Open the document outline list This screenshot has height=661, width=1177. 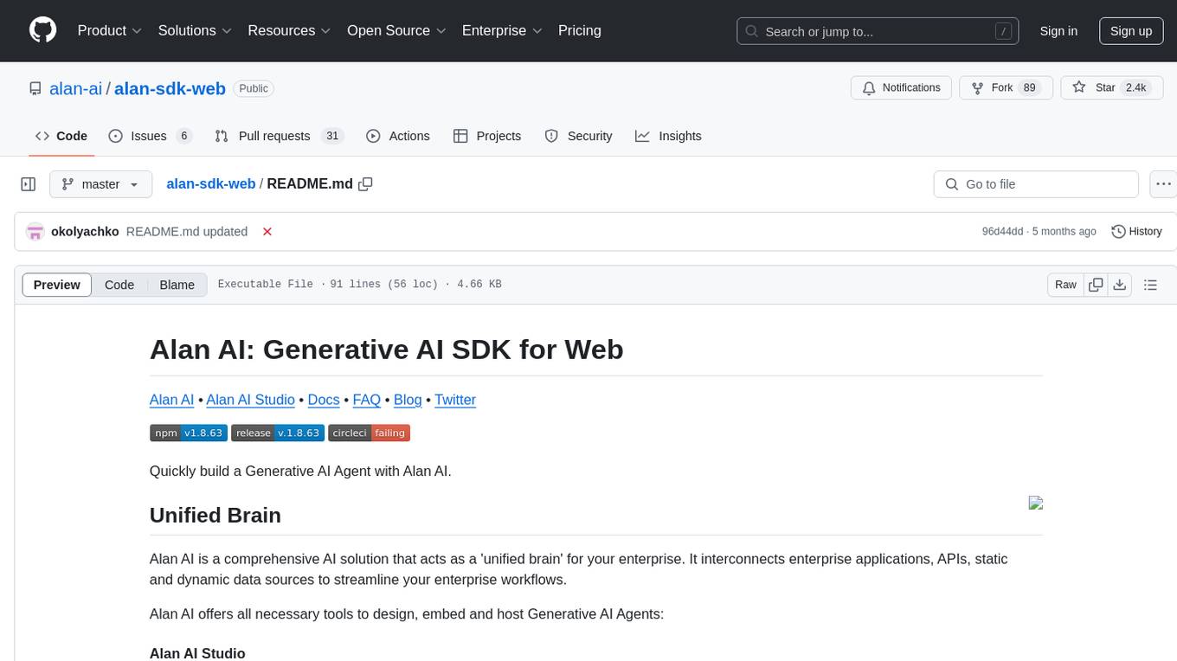coord(1150,285)
